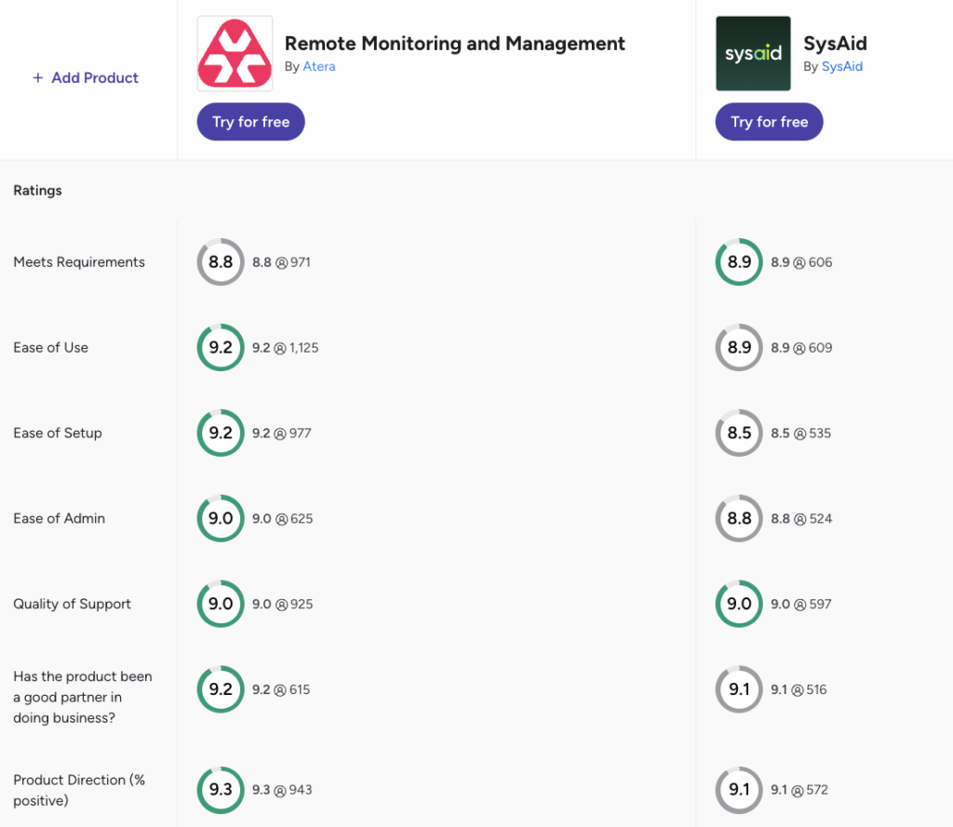The width and height of the screenshot is (953, 827).
Task: Click Atera's 9.2 Ease of Use score circle
Action: point(221,348)
